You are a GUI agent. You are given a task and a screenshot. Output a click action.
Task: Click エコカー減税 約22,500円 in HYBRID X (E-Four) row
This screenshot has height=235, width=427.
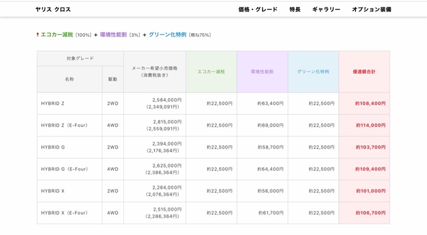coord(219,213)
